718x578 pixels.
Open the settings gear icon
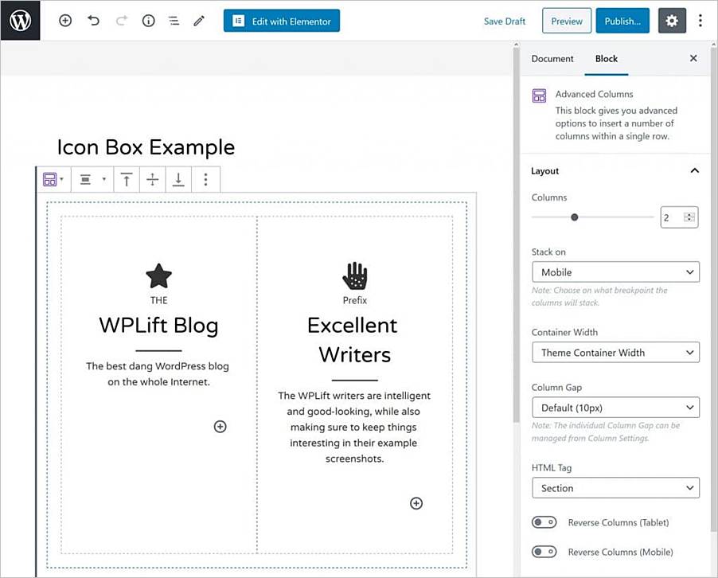click(x=672, y=21)
